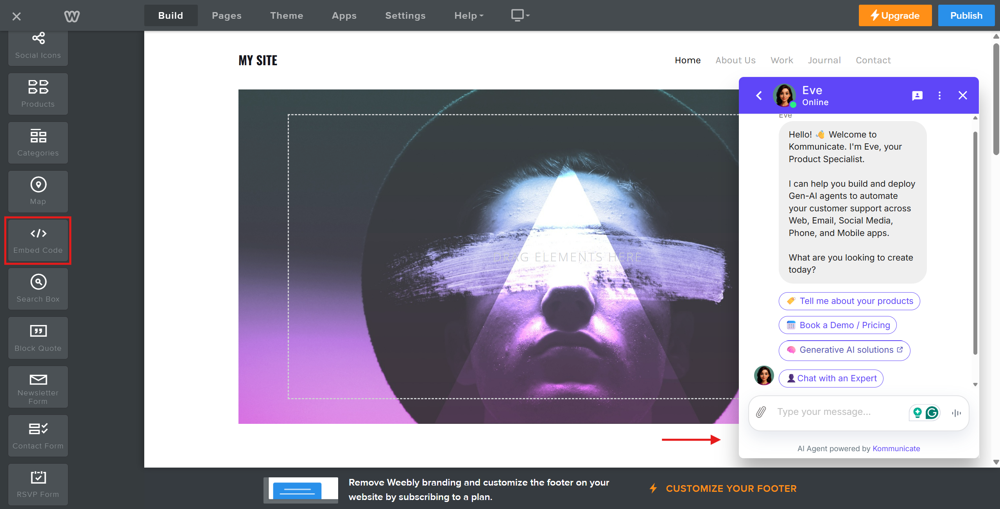Screen dimensions: 1000x509
Task: Choose Tell me about your products
Action: click(x=849, y=301)
